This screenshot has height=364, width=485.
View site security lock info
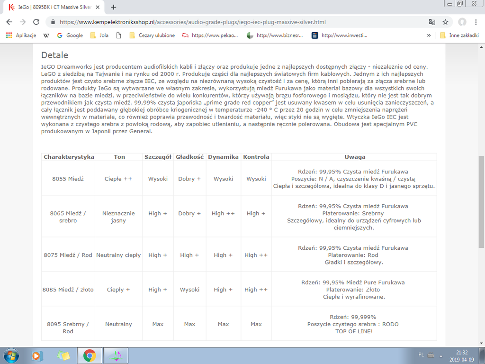(x=53, y=22)
